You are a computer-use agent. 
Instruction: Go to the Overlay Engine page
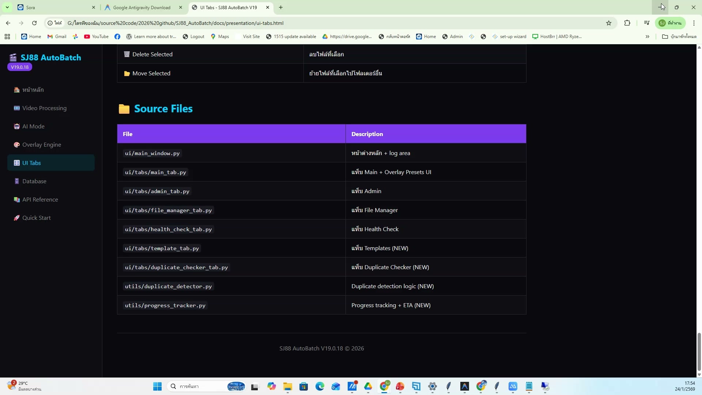click(42, 144)
